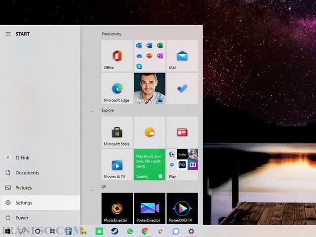The width and height of the screenshot is (316, 237).
Task: Open OneDrive from the Office apps folder tile
Action: click(139, 56)
